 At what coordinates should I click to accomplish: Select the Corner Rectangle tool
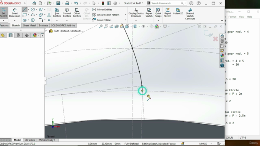(x=24, y=15)
